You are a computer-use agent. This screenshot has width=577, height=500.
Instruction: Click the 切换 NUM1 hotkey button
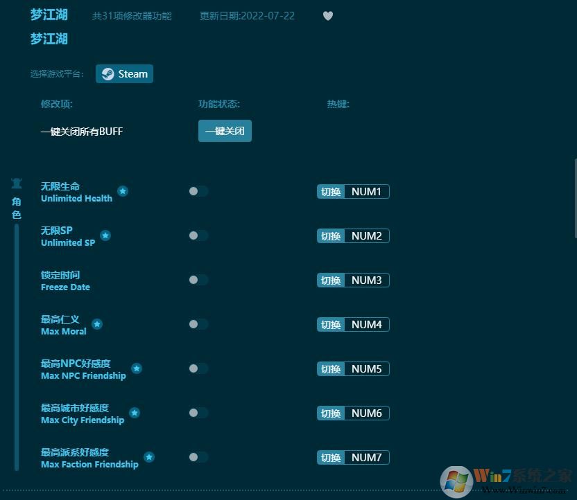[353, 191]
